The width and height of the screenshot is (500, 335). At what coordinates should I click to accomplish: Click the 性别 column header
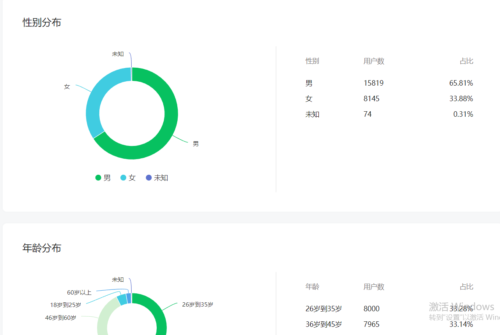(x=312, y=61)
